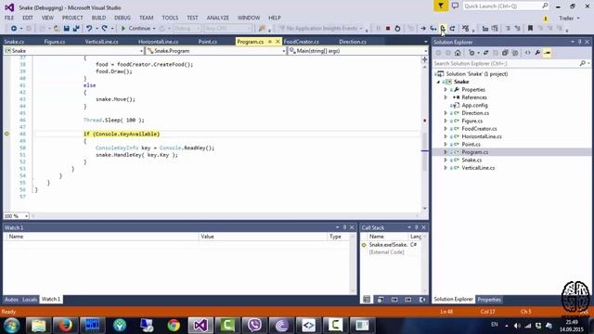The height and width of the screenshot is (334, 594).
Task: Click the Search Solution Explorer field
Action: pyautogui.click(x=508, y=64)
